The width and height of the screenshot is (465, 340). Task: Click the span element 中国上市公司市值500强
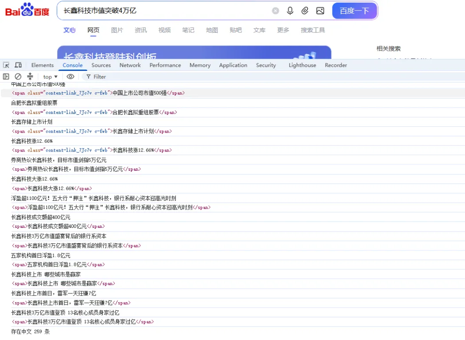click(98, 93)
